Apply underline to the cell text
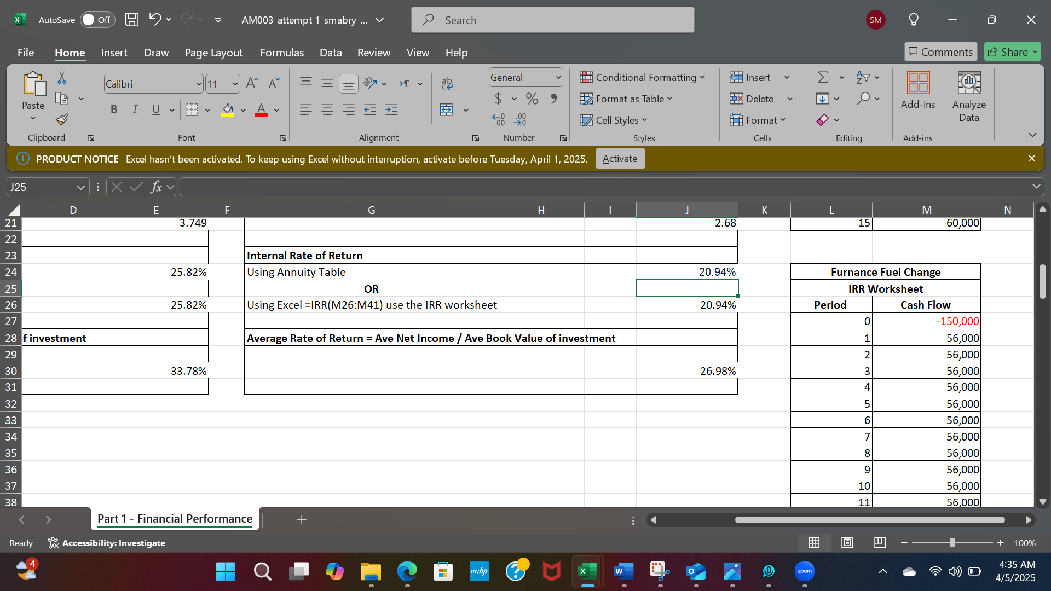Image resolution: width=1051 pixels, height=591 pixels. tap(156, 109)
